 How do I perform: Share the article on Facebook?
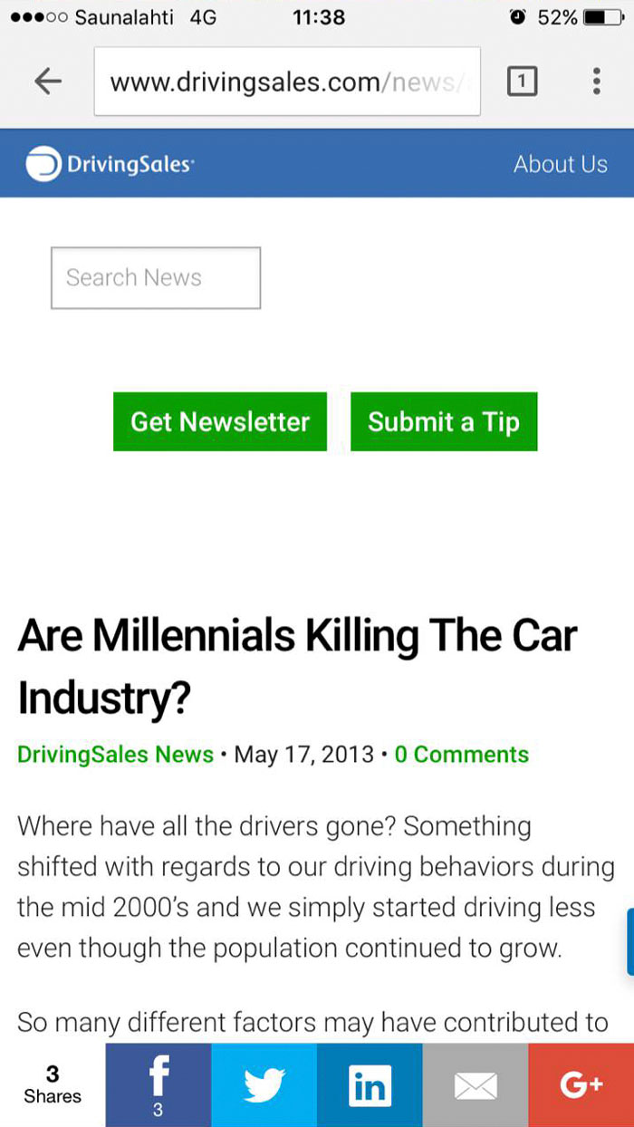(158, 1084)
